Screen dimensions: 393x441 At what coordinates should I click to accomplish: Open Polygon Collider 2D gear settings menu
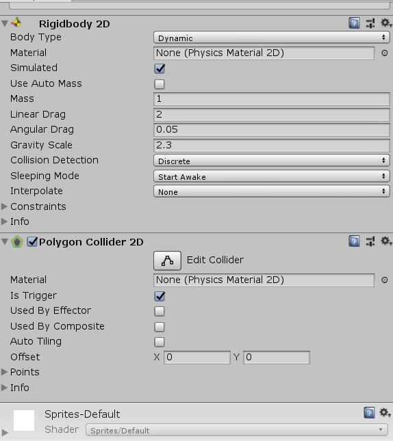tap(386, 241)
